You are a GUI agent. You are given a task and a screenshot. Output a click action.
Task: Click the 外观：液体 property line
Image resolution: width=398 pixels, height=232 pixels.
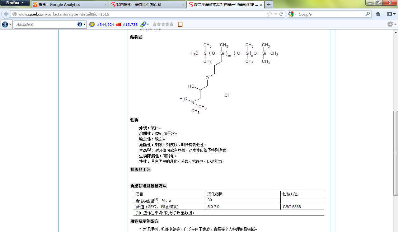coord(150,128)
